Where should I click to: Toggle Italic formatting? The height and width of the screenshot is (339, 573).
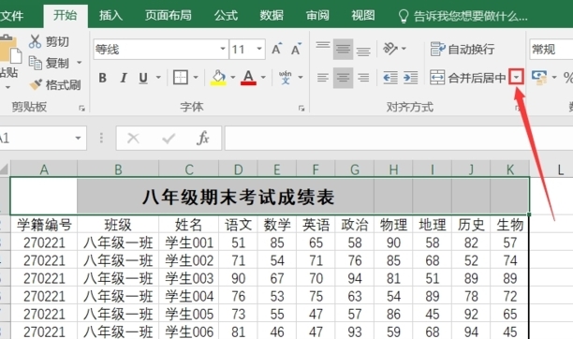pyautogui.click(x=124, y=78)
